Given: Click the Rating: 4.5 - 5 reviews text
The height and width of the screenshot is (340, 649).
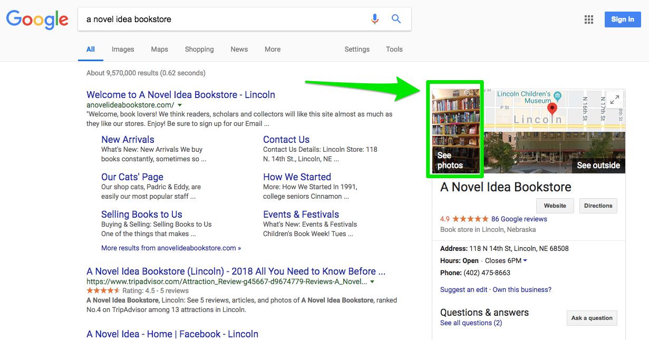Looking at the screenshot, I should coord(156,290).
